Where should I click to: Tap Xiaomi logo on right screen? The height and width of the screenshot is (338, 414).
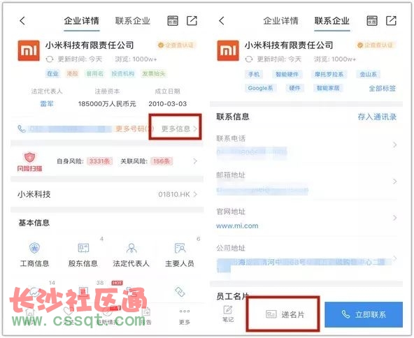[228, 50]
